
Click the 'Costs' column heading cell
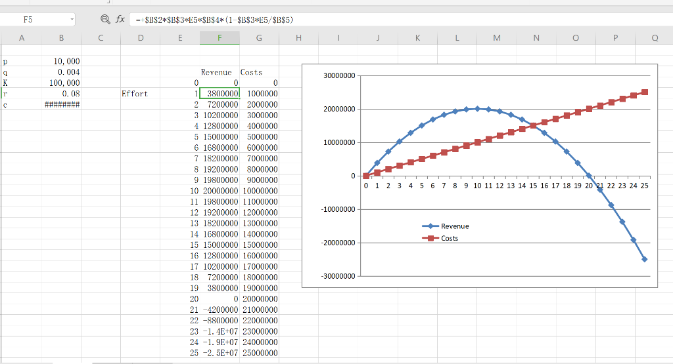[259, 72]
